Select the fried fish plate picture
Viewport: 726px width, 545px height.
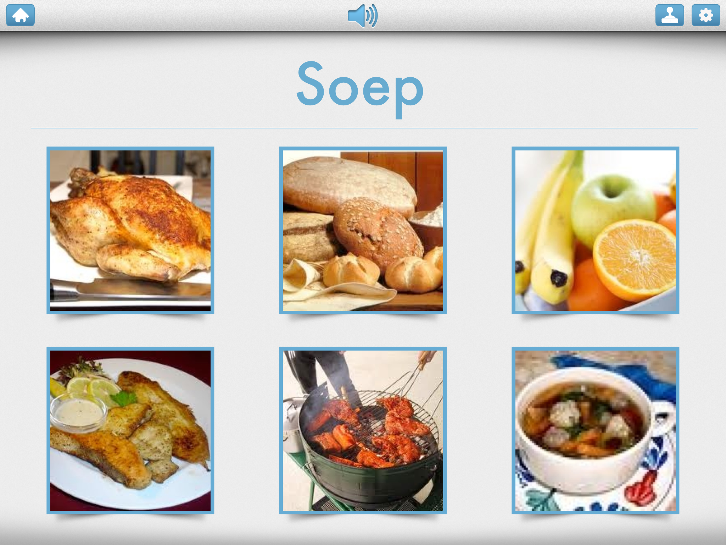[x=130, y=430]
